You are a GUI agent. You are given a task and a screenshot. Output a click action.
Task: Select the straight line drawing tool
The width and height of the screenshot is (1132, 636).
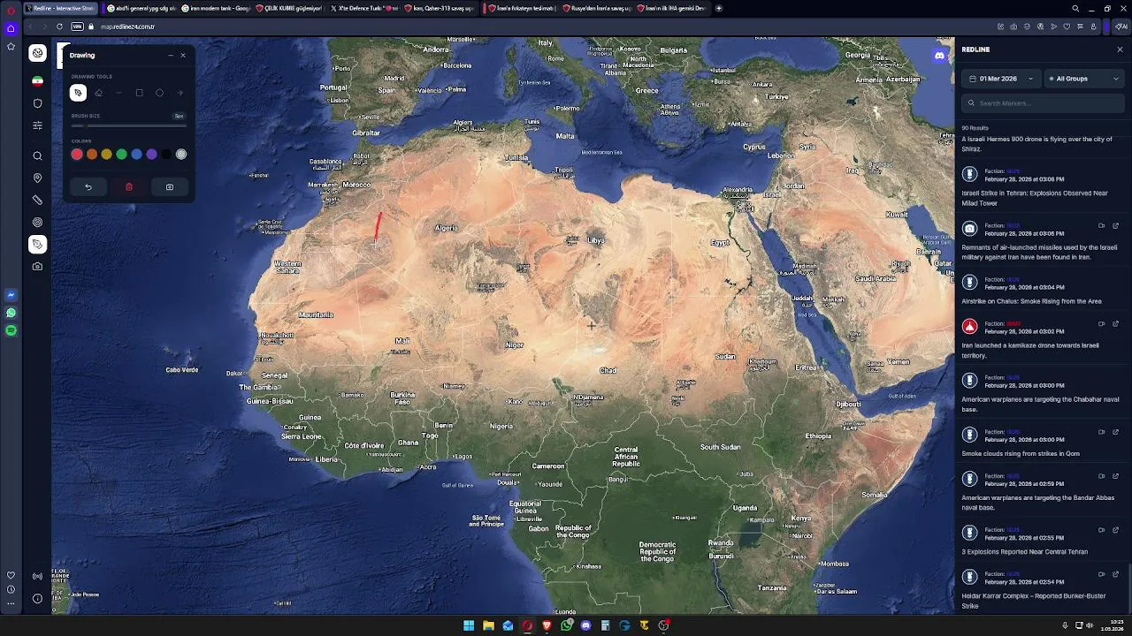pyautogui.click(x=119, y=93)
